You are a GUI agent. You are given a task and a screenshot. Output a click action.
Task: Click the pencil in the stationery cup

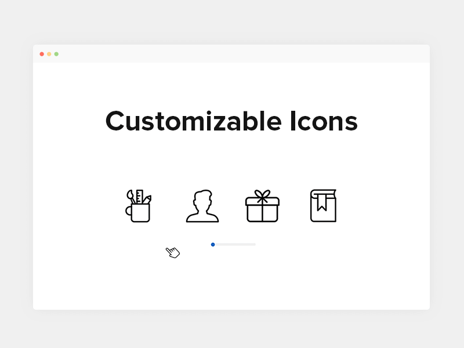(x=147, y=200)
